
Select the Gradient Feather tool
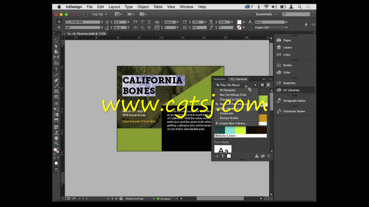[x=56, y=120]
